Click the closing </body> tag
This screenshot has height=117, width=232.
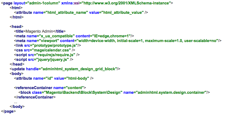point(17,107)
